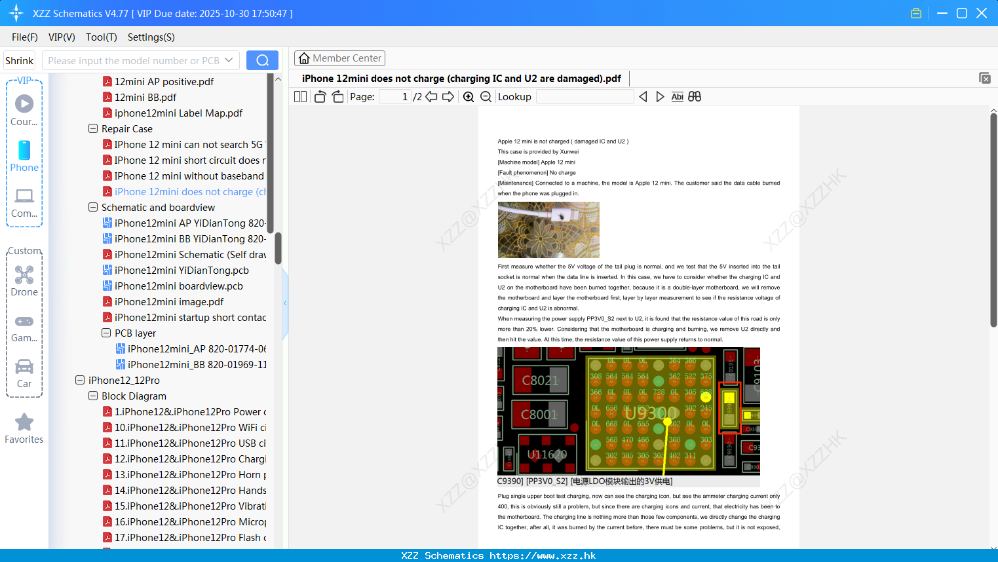Click the binoculars search icon
Viewport: 998px width, 562px height.
tap(695, 97)
